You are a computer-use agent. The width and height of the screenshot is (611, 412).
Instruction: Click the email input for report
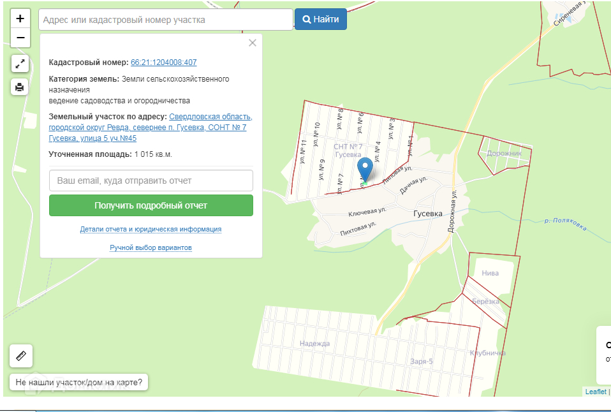click(151, 180)
